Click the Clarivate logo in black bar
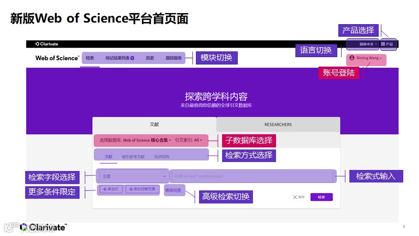The width and height of the screenshot is (419, 236). [47, 44]
